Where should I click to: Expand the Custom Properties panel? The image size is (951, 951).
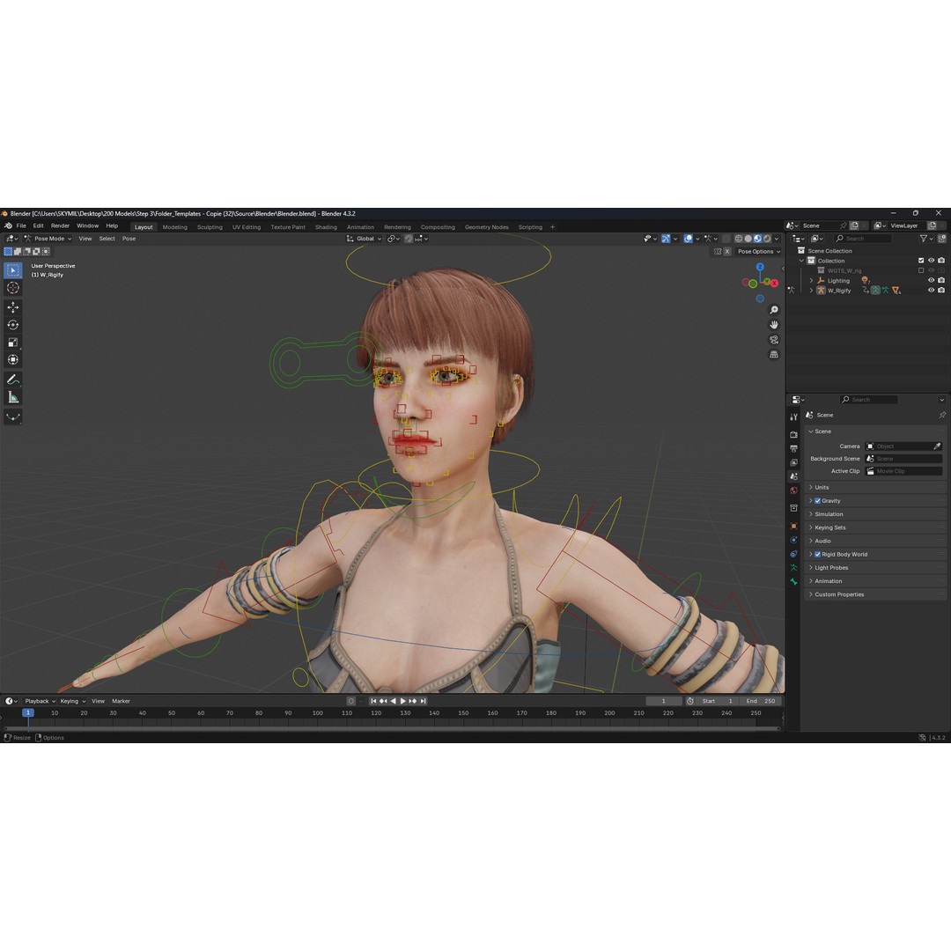(x=874, y=594)
